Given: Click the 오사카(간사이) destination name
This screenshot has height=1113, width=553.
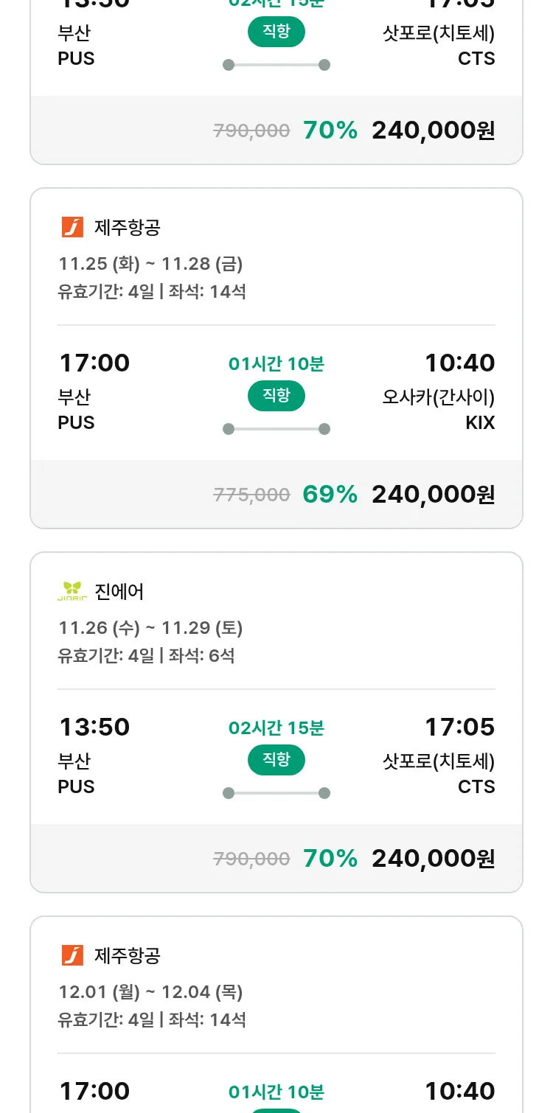Looking at the screenshot, I should pos(438,397).
